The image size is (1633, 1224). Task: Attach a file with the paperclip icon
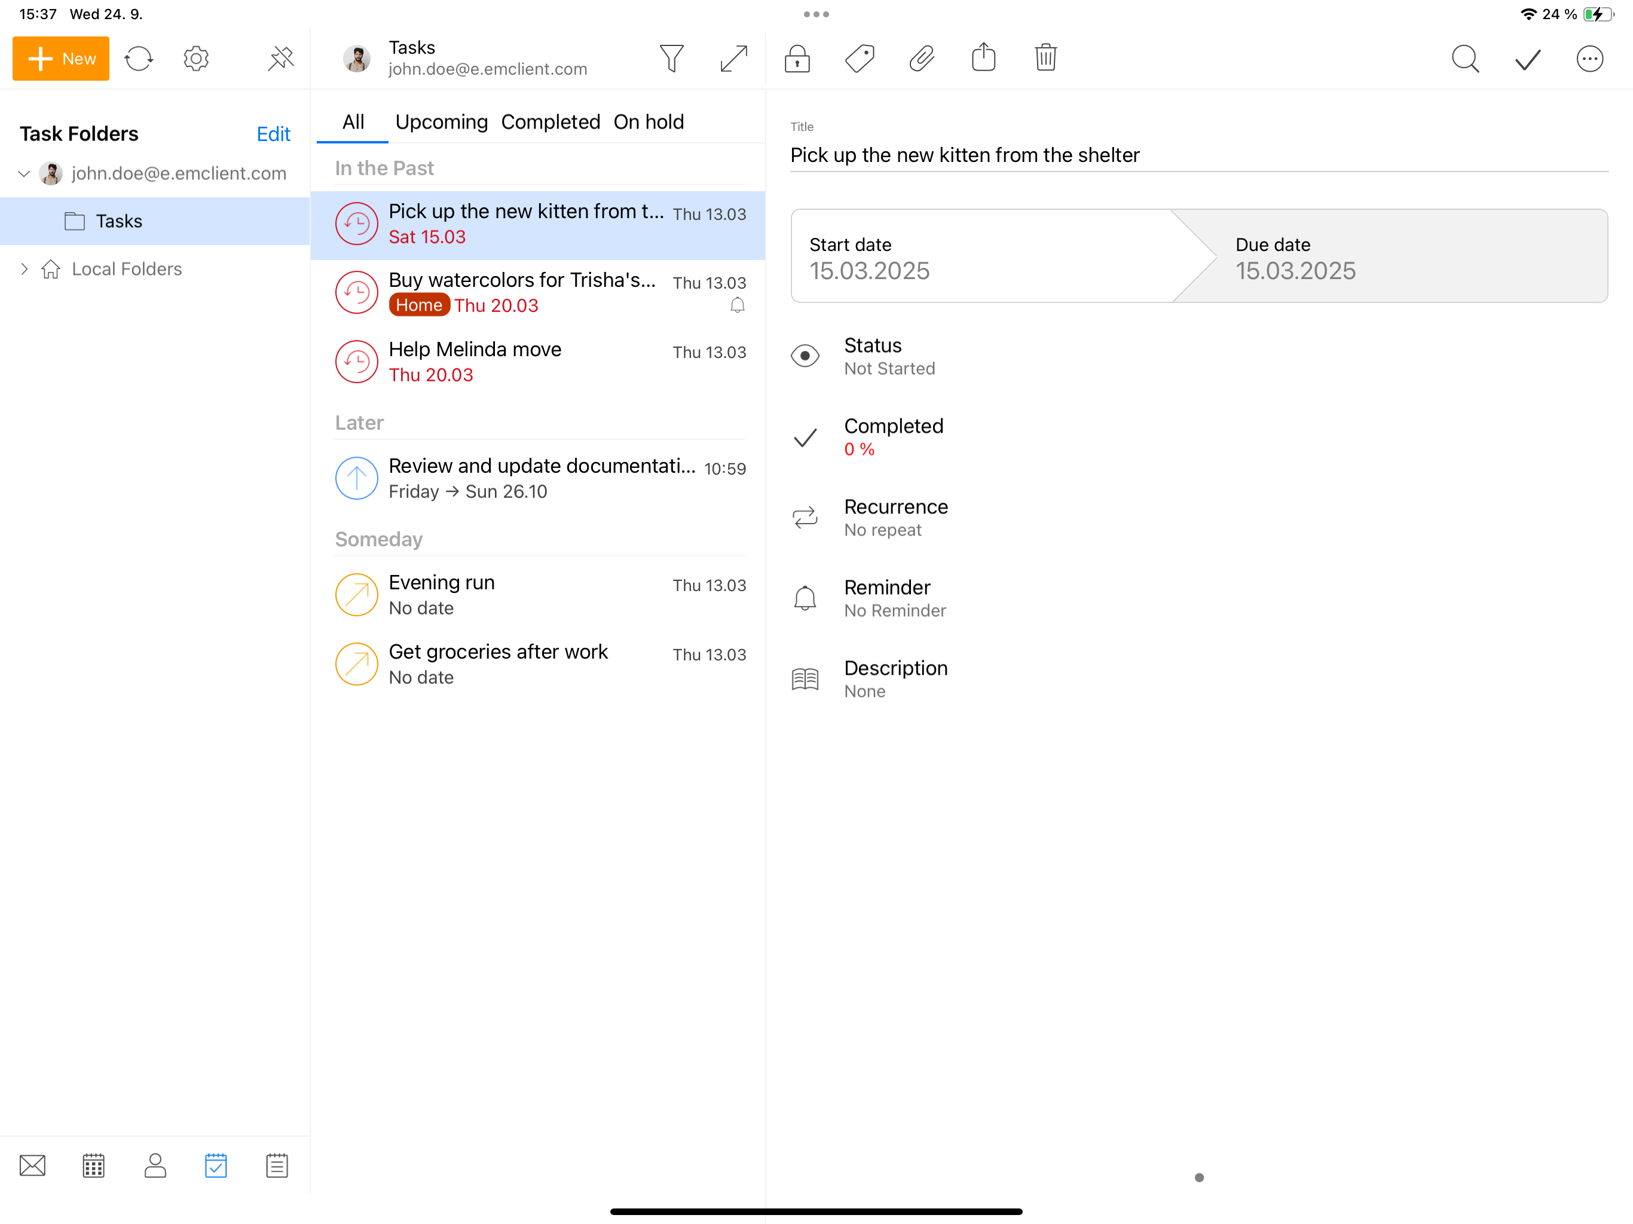(x=921, y=59)
